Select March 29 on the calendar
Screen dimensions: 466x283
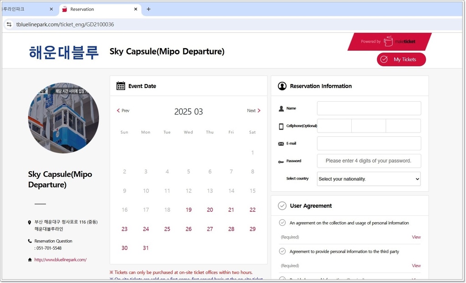253,229
